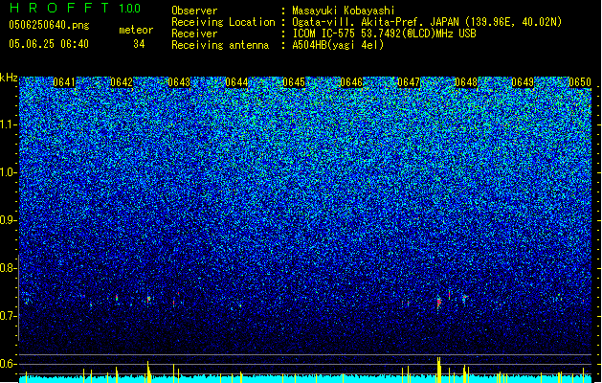Screen dimensions: 602x383
Task: Click the 0645 time marker
Action: click(x=294, y=82)
